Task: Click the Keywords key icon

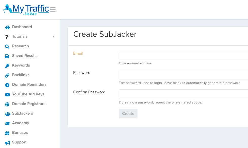Action: (7, 66)
